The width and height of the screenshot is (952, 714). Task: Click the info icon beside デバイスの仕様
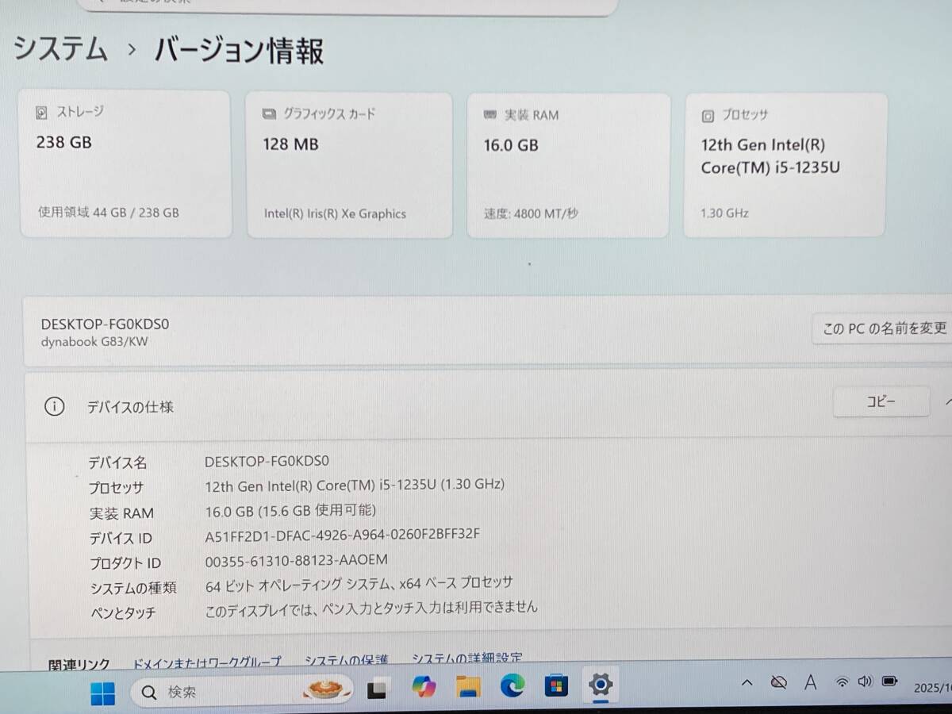click(54, 407)
